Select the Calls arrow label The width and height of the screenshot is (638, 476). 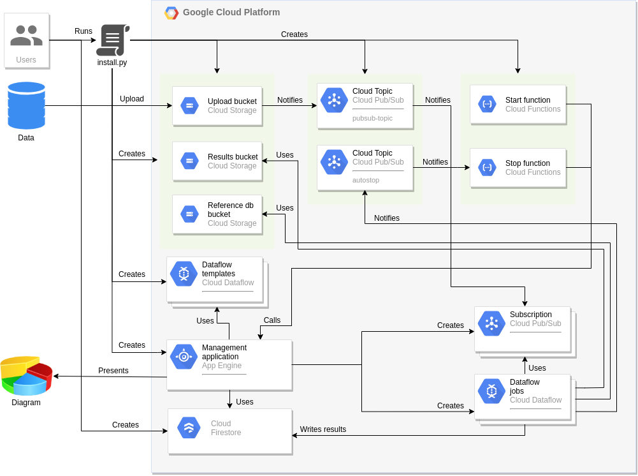(x=272, y=320)
